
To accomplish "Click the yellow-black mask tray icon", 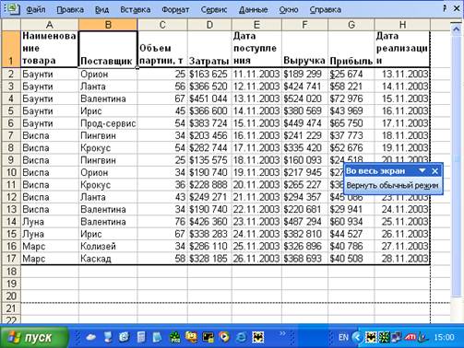I will 371,338.
